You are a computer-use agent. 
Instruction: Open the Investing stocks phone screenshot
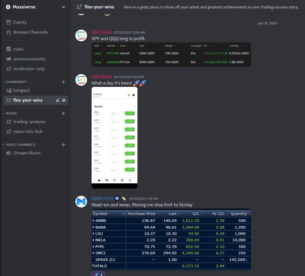[x=114, y=138]
